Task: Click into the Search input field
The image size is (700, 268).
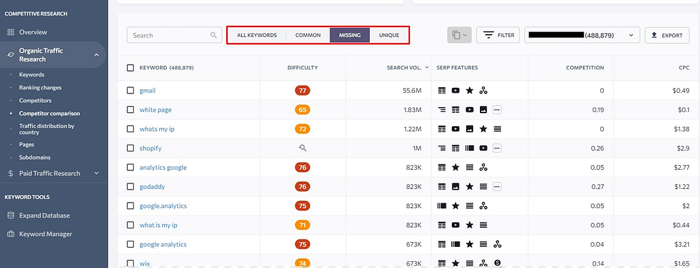Action: tap(174, 35)
